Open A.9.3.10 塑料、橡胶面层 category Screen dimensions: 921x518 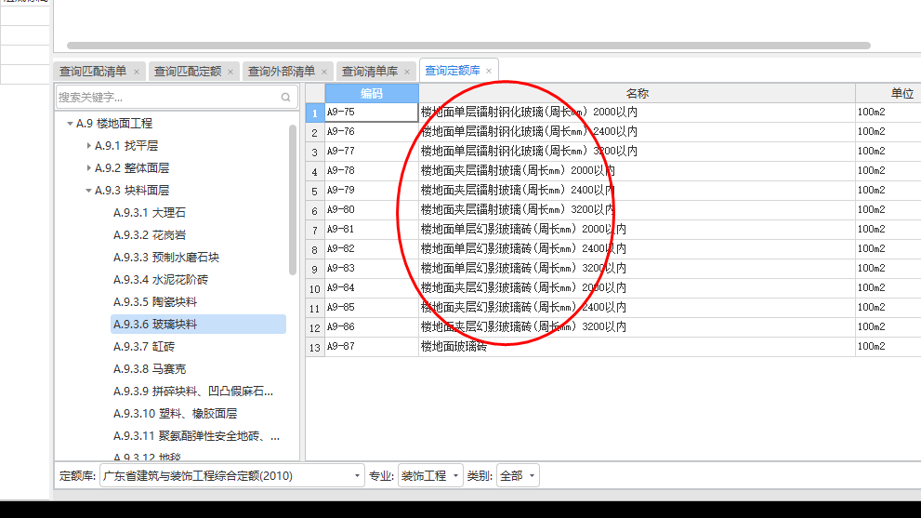click(175, 414)
